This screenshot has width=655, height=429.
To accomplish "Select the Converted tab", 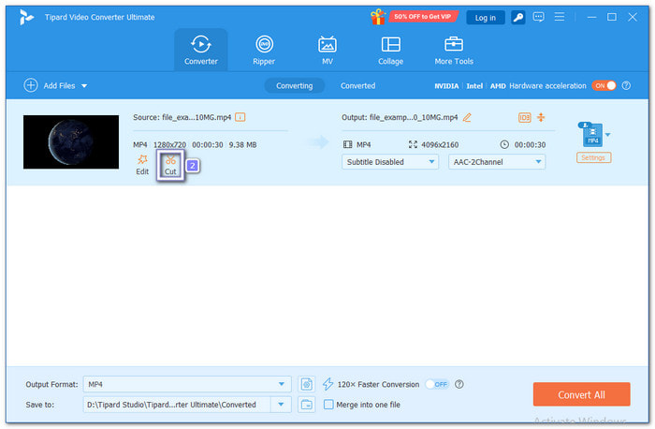I will [358, 86].
